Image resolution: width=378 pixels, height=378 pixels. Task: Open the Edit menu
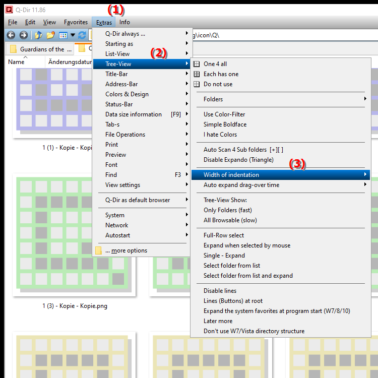pos(30,22)
